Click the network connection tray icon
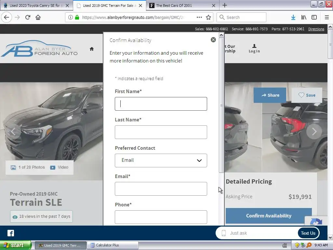Image resolution: width=333 pixels, height=250 pixels. (303, 245)
